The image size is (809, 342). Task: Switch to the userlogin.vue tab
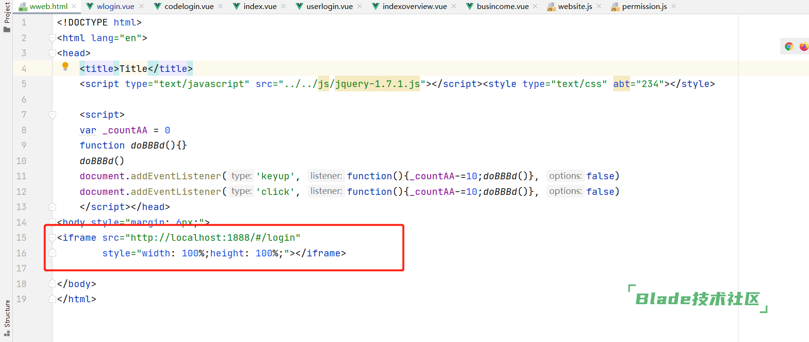(329, 7)
